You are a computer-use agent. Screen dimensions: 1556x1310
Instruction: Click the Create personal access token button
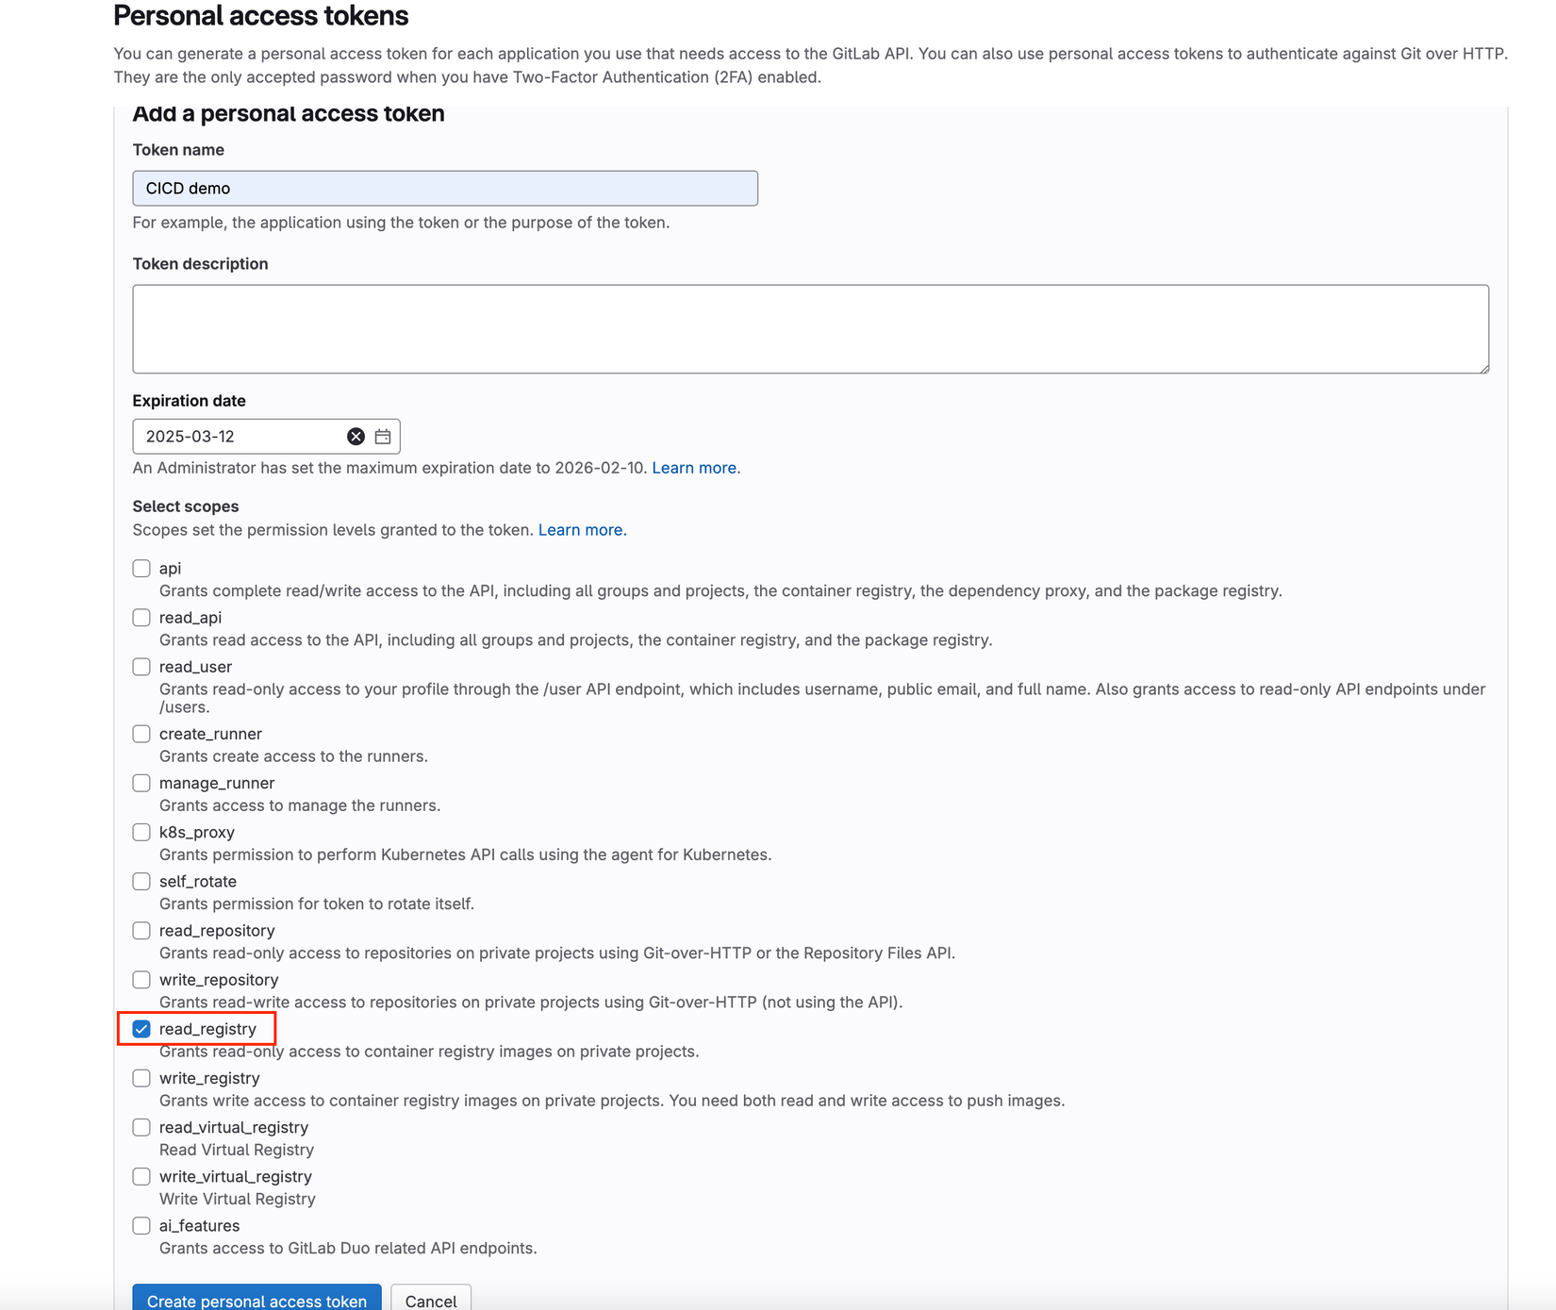257,1300
